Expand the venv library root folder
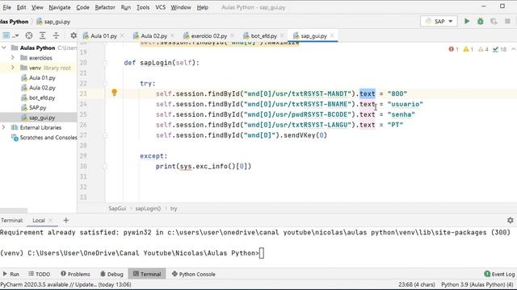517x290 pixels. [x=13, y=68]
